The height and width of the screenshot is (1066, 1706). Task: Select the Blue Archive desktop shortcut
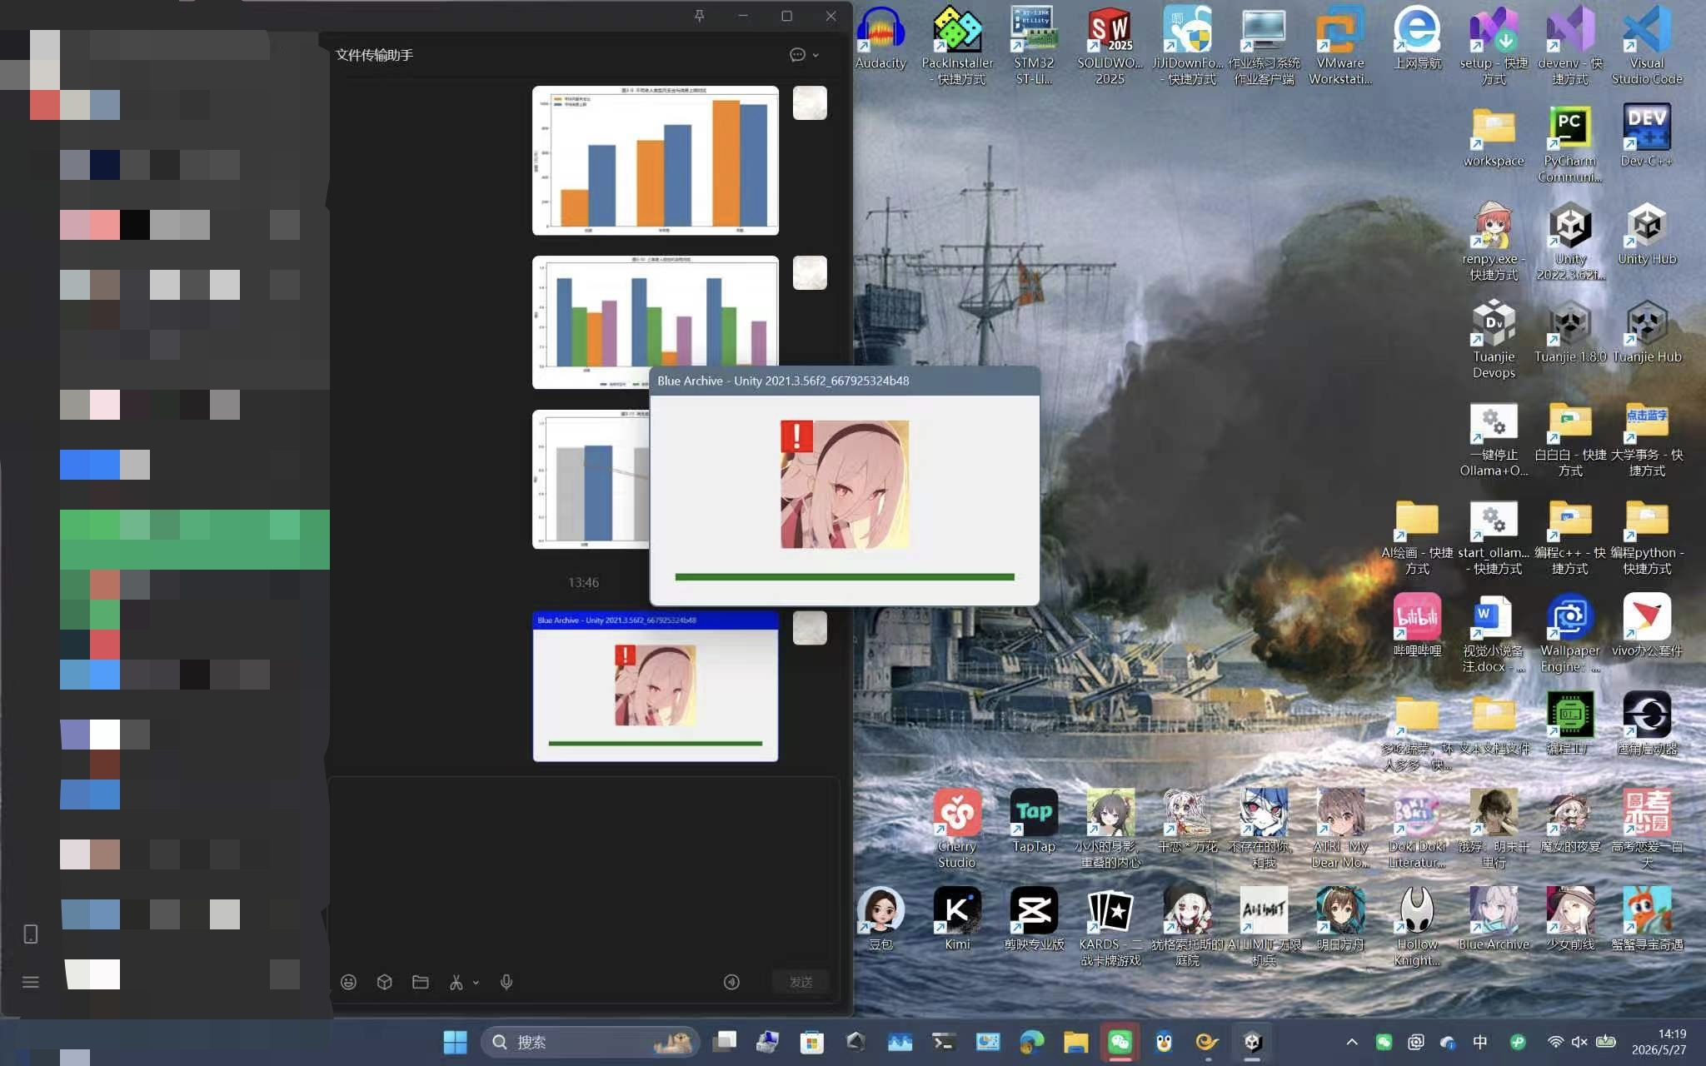click(x=1494, y=919)
